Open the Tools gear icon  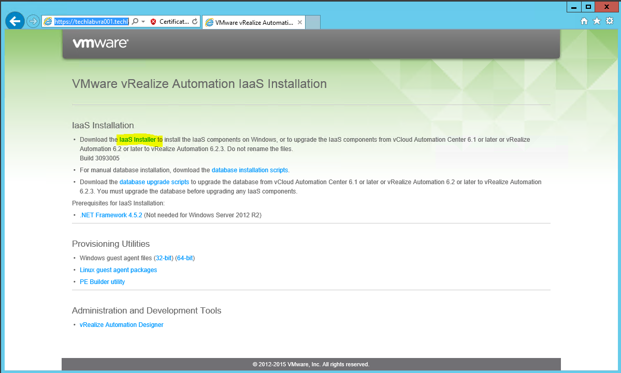coord(610,21)
